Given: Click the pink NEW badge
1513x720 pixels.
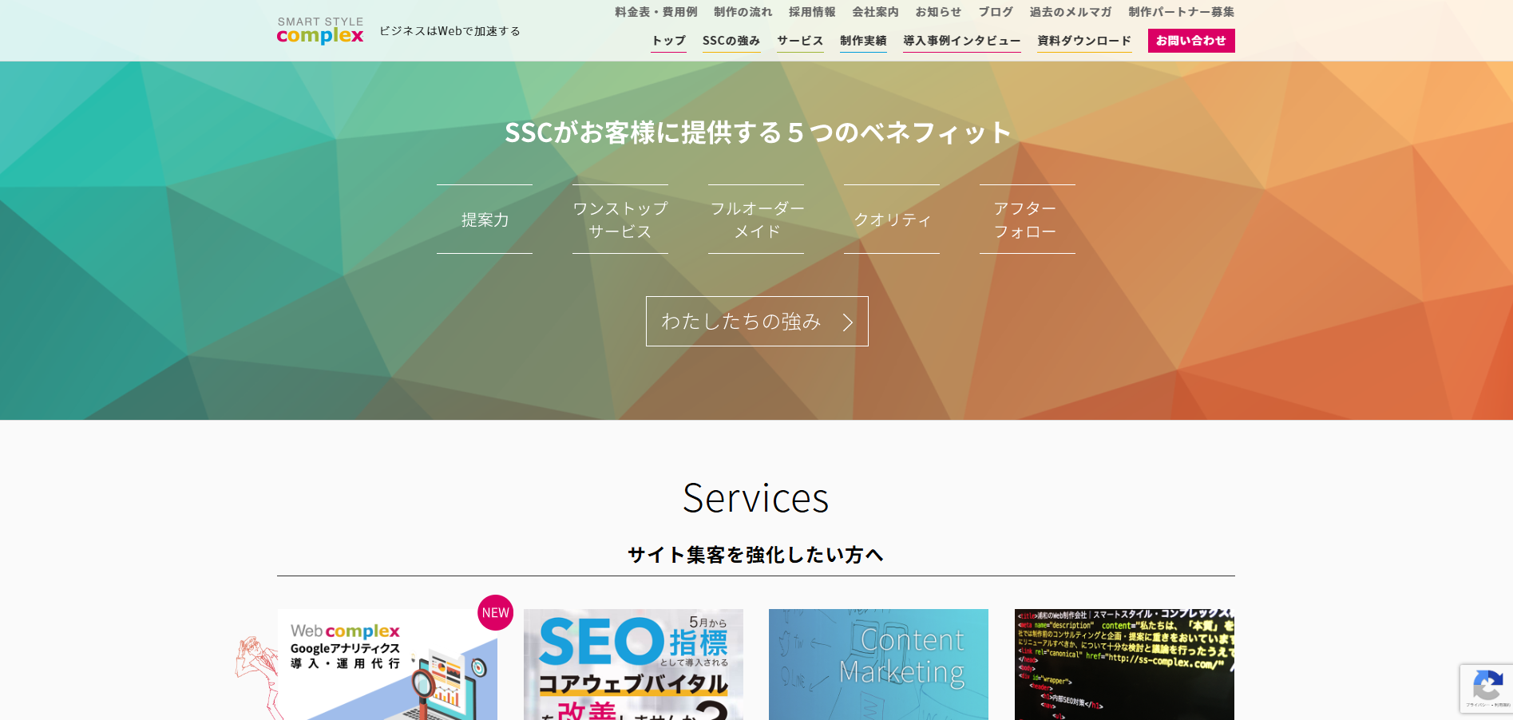Looking at the screenshot, I should [495, 612].
